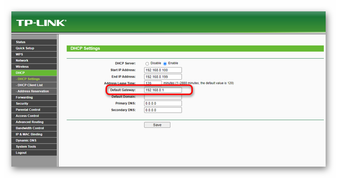Open Dynamic DNS menu

click(34, 140)
